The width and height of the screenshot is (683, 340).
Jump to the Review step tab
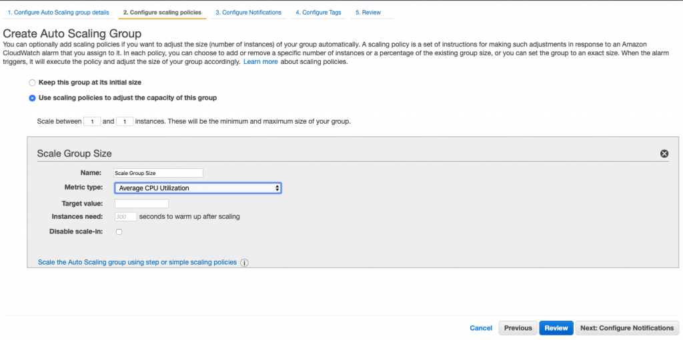pyautogui.click(x=368, y=13)
